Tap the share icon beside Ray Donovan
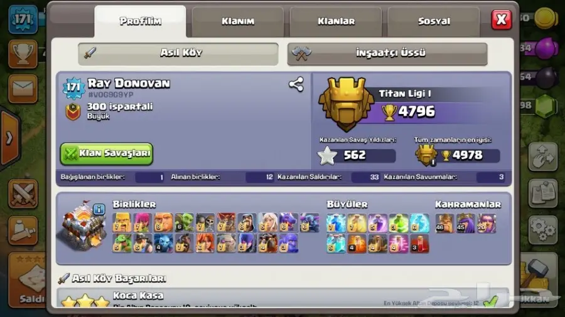This screenshot has width=565, height=317. point(296,85)
